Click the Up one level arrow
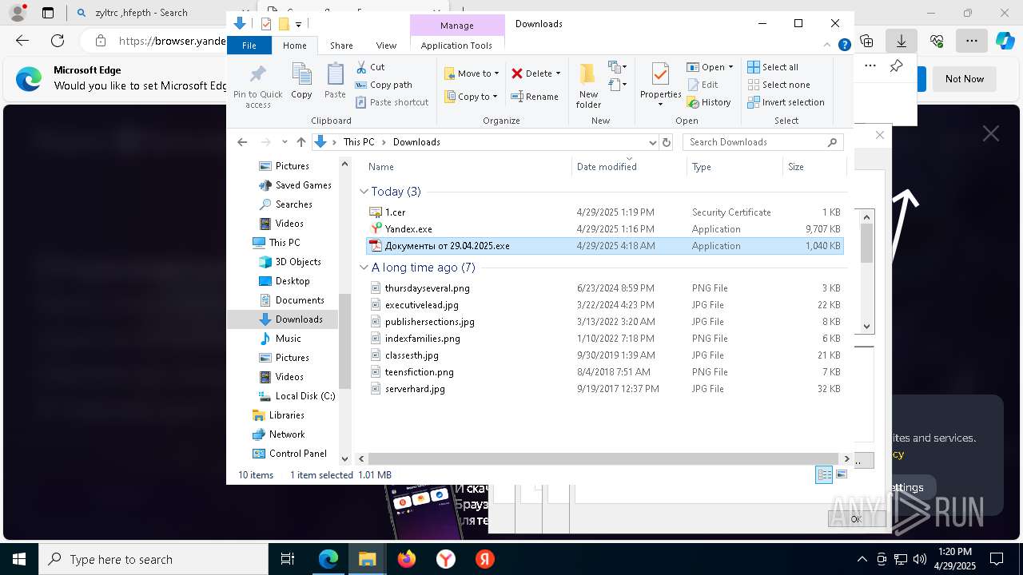1023x575 pixels. tap(301, 142)
